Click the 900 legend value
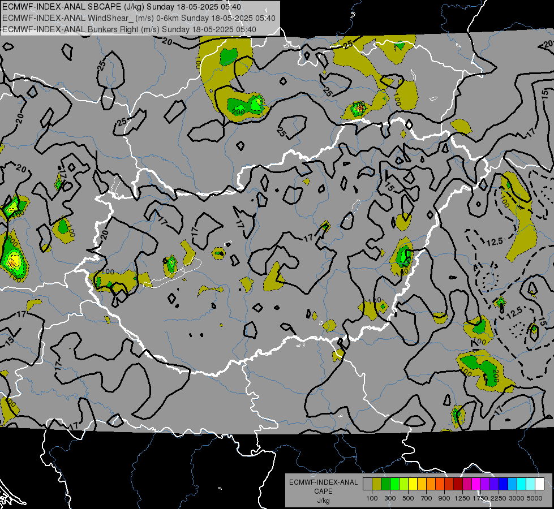The width and height of the screenshot is (554, 509). (444, 499)
